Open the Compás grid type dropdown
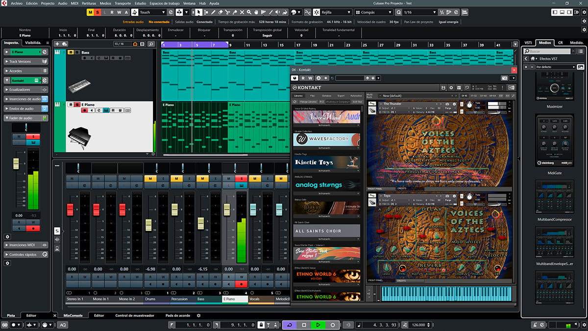This screenshot has width=588, height=331. click(373, 12)
